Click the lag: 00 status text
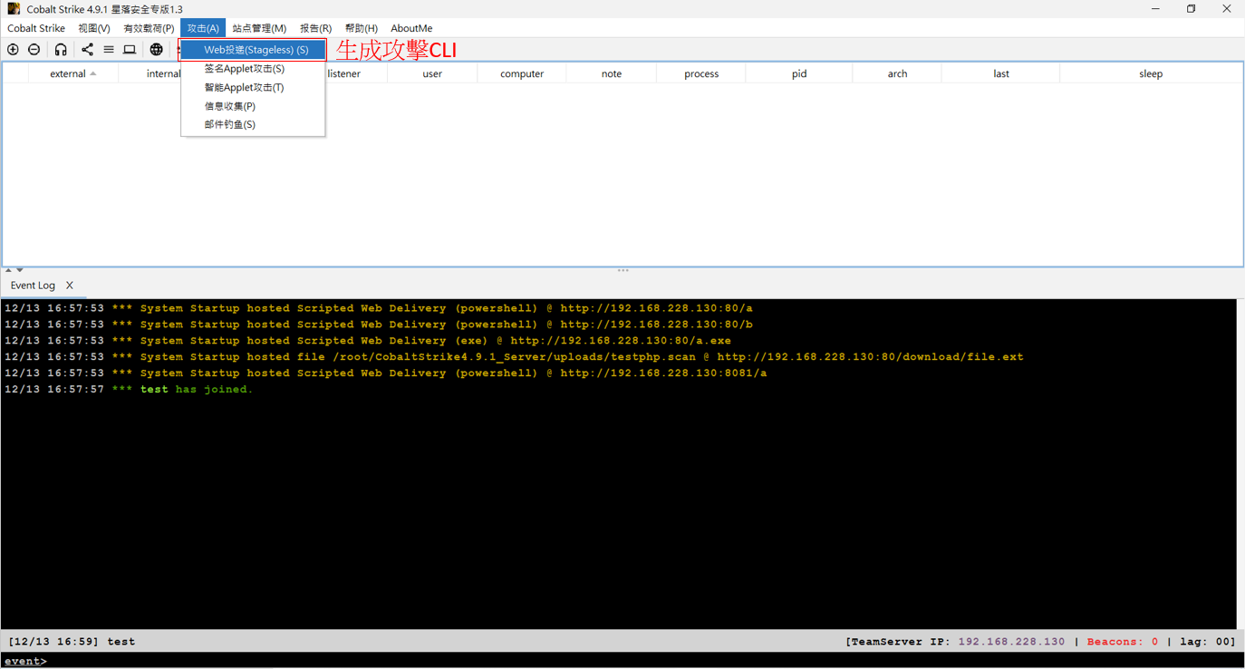Viewport: 1245px width, 669px height. pos(1205,642)
